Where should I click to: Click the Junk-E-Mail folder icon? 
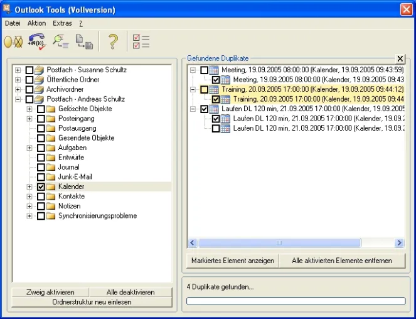tap(50, 177)
